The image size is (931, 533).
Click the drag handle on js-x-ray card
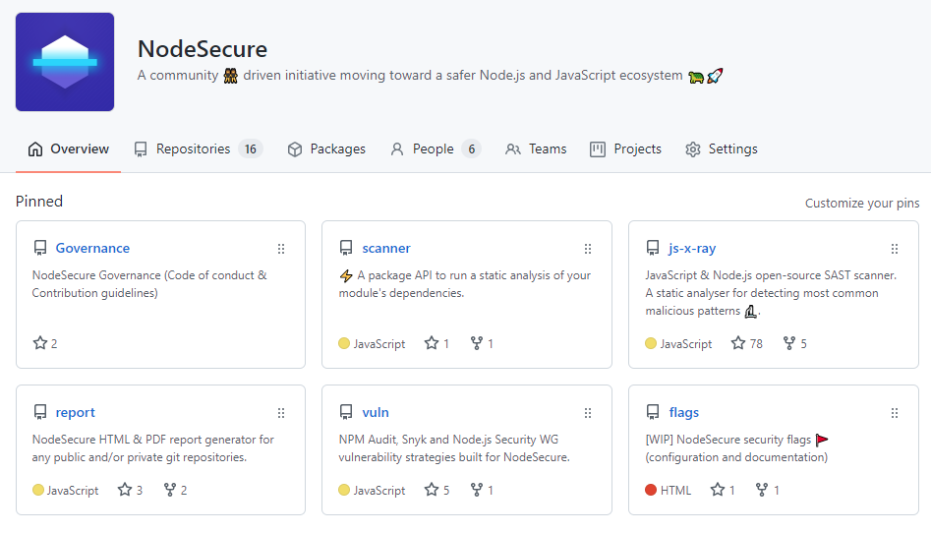coord(895,249)
